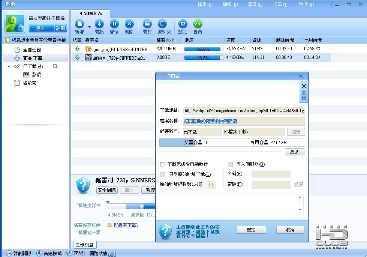This screenshot has width=367, height=257.
Task: Sort by 剩餘時間 column header
Action: 289,40
